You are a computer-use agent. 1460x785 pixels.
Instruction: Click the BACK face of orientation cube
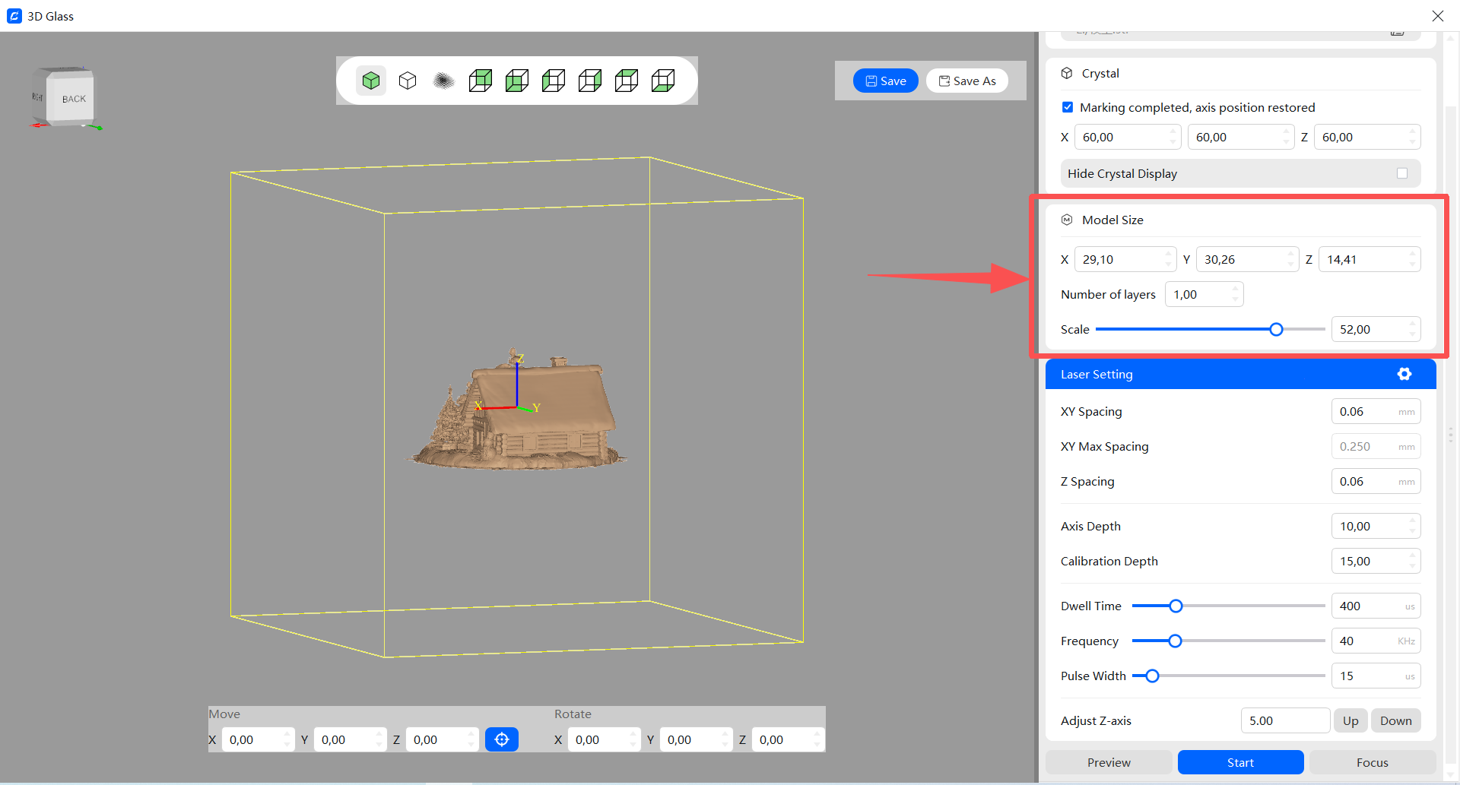tap(73, 99)
